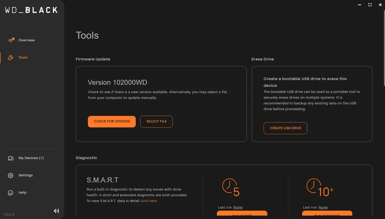Collapse the sidebar with arrow icon
This screenshot has width=385, height=219.
[x=56, y=211]
